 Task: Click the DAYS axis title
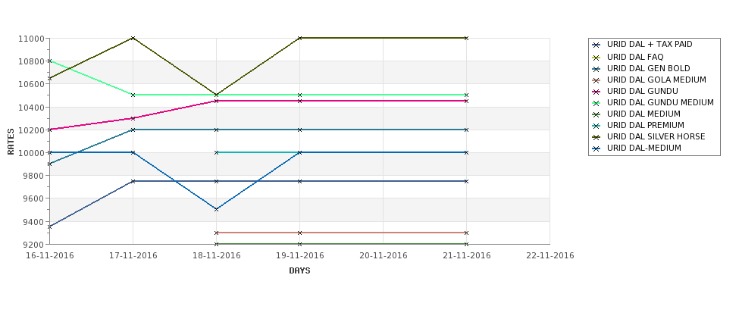tap(299, 271)
